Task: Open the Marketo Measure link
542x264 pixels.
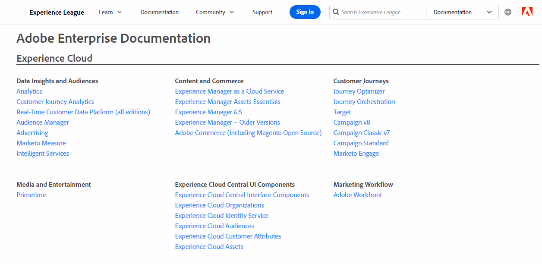Action: [x=41, y=143]
